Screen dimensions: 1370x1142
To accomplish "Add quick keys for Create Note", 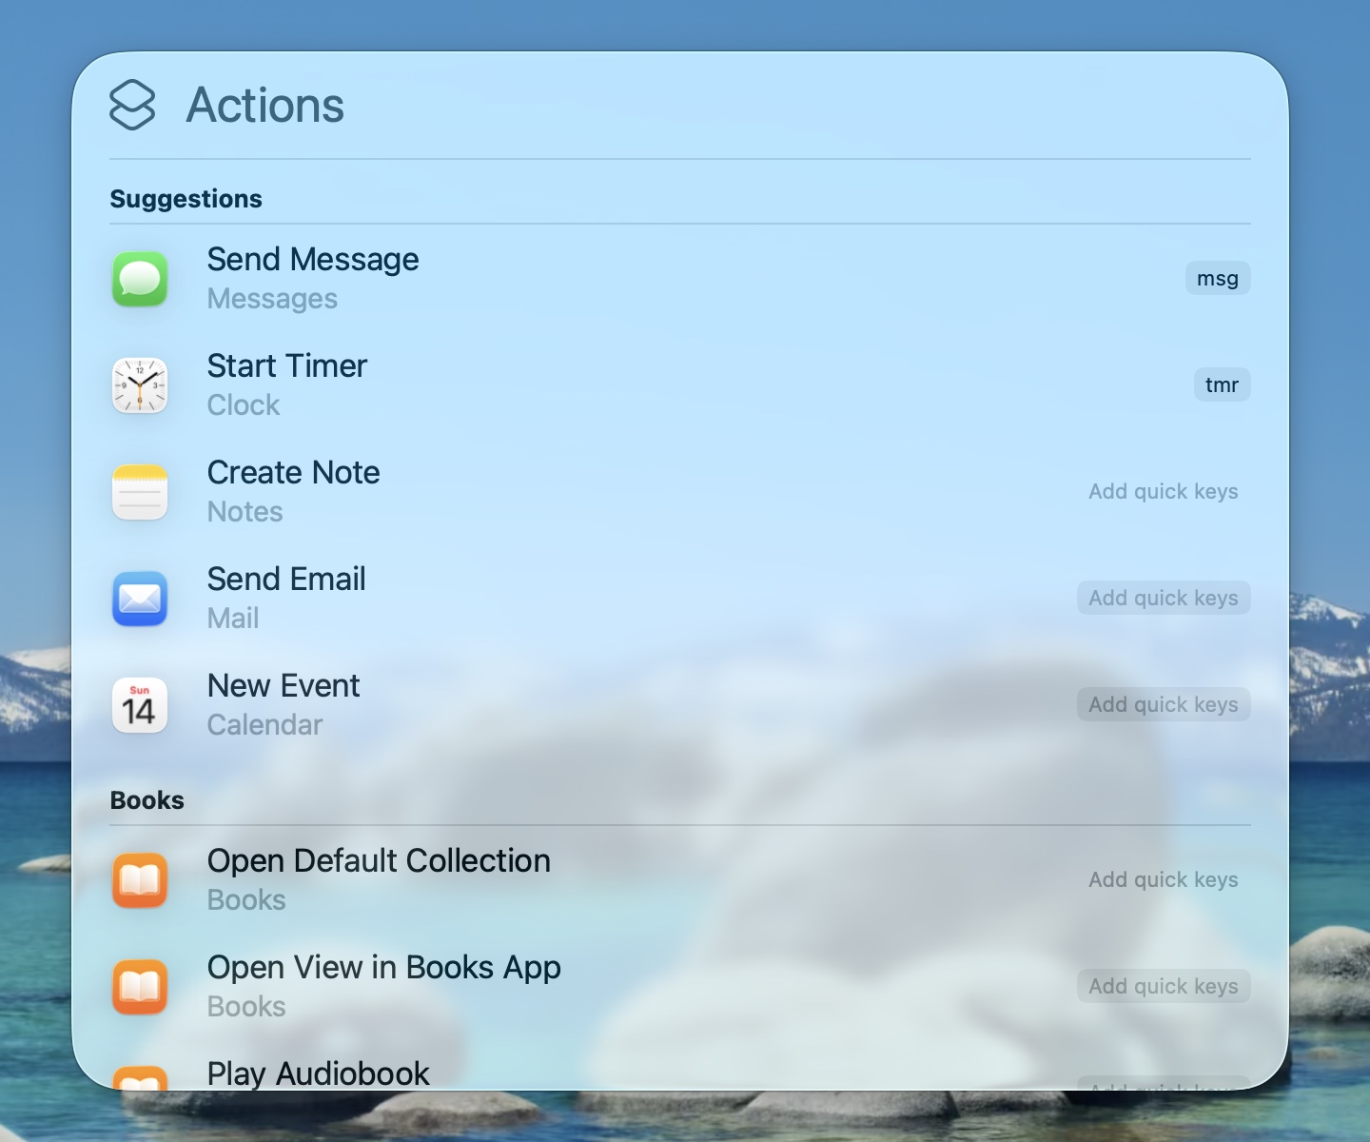I will tap(1164, 492).
